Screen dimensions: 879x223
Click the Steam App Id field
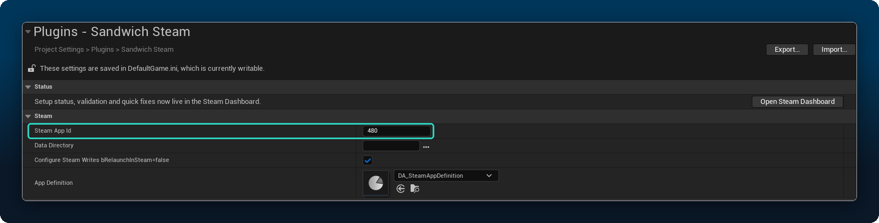pos(396,130)
